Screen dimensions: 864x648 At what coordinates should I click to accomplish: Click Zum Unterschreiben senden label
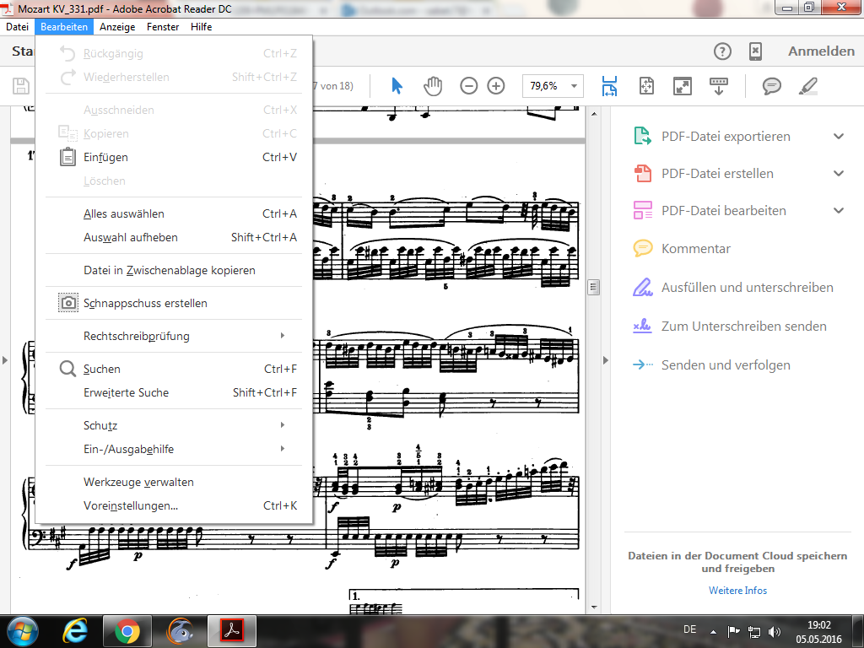coord(744,327)
